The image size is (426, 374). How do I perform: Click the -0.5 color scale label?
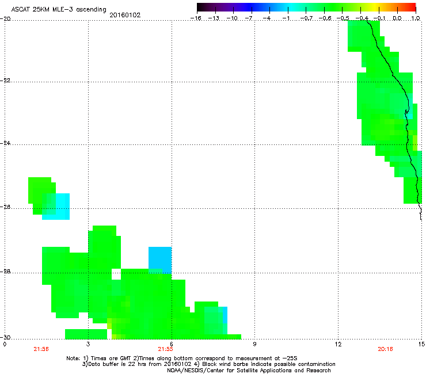tap(343, 18)
